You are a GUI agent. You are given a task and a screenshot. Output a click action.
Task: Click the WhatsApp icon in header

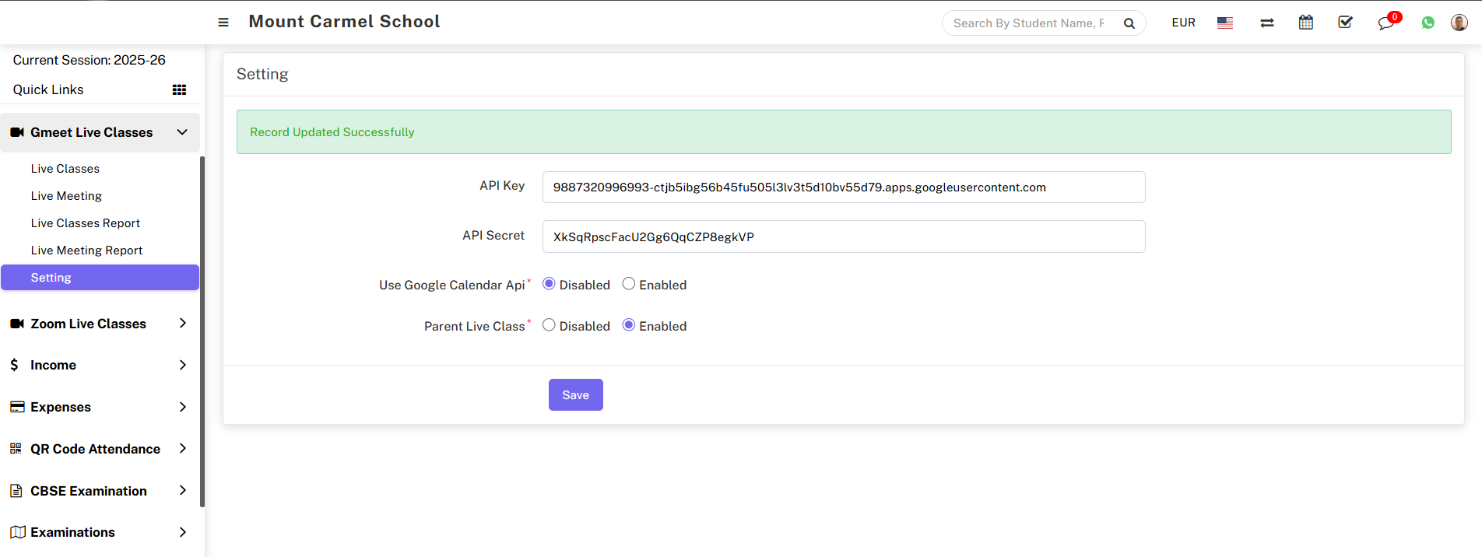point(1428,23)
